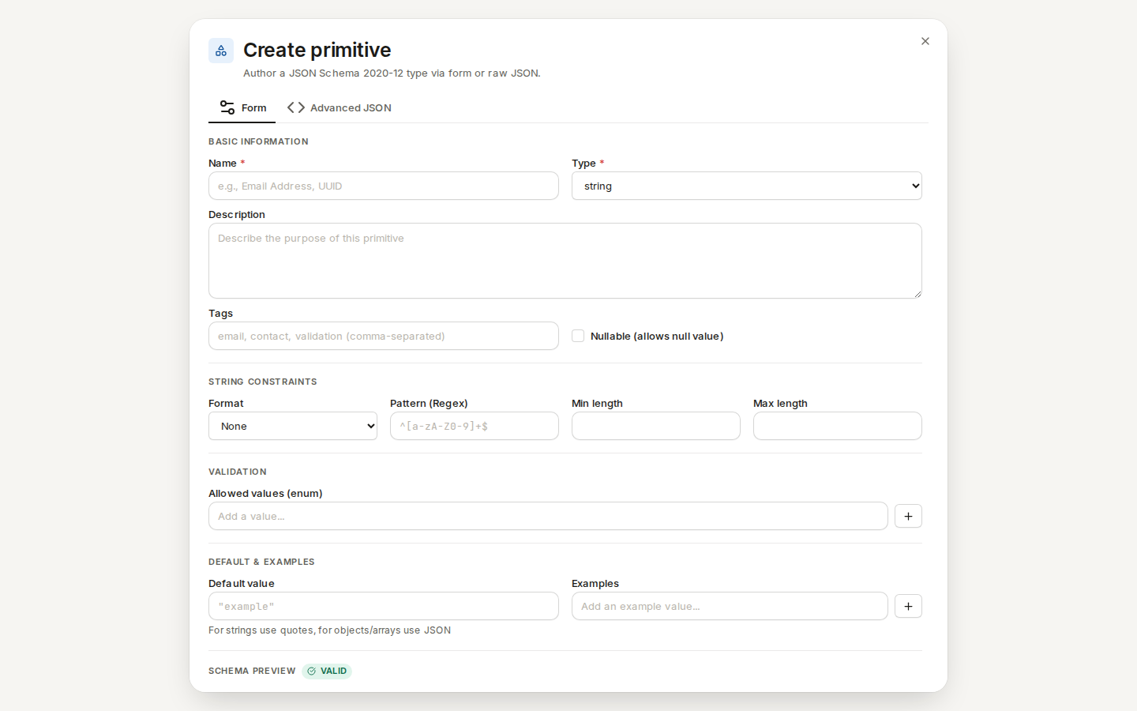Switch to the Form tab
This screenshot has width=1137, height=711.
point(242,107)
